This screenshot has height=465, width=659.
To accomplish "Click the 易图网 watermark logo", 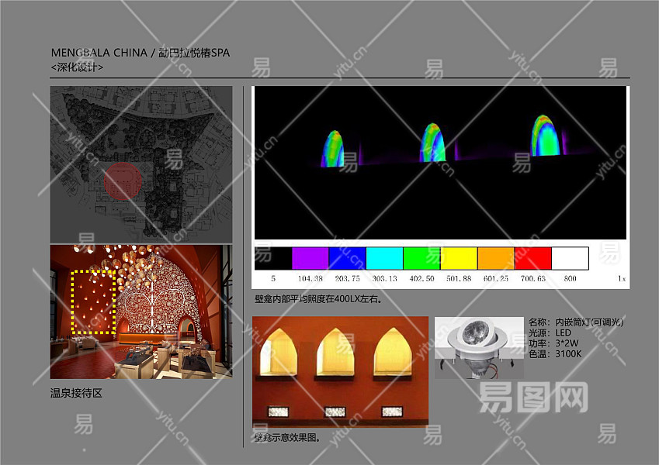I will tap(532, 398).
